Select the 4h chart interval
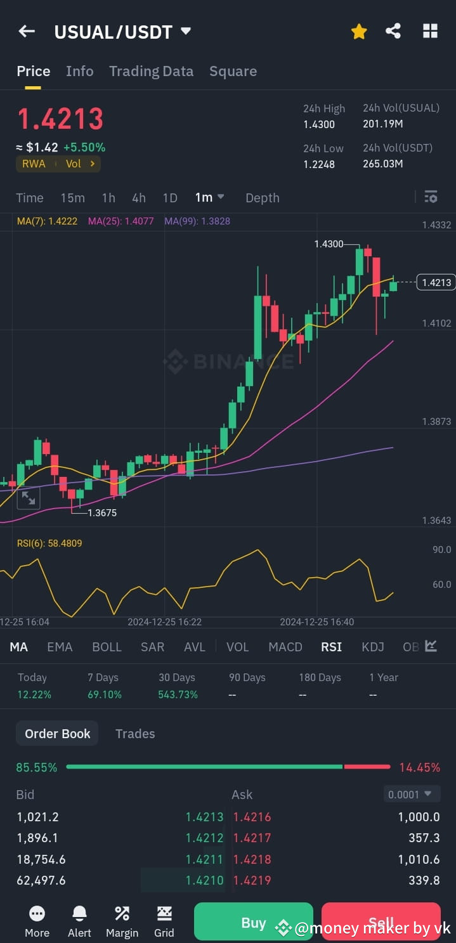 click(139, 198)
